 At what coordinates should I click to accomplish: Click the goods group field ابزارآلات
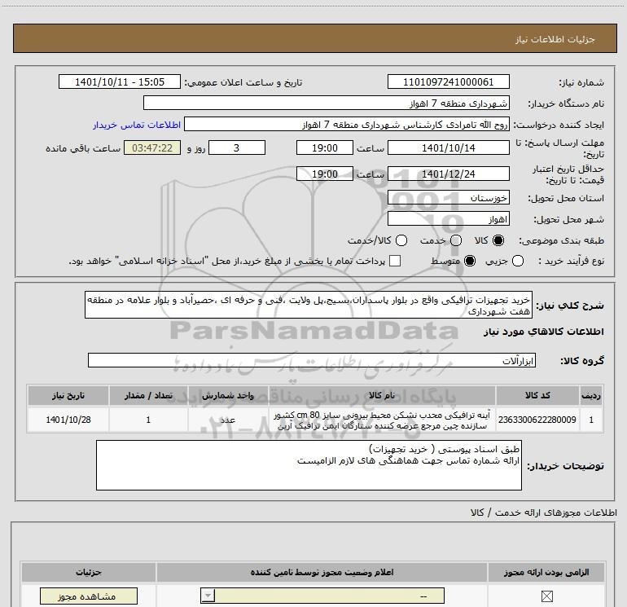coord(312,360)
